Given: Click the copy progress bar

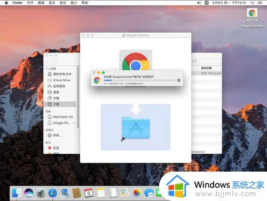Looking at the screenshot, I should point(139,81).
